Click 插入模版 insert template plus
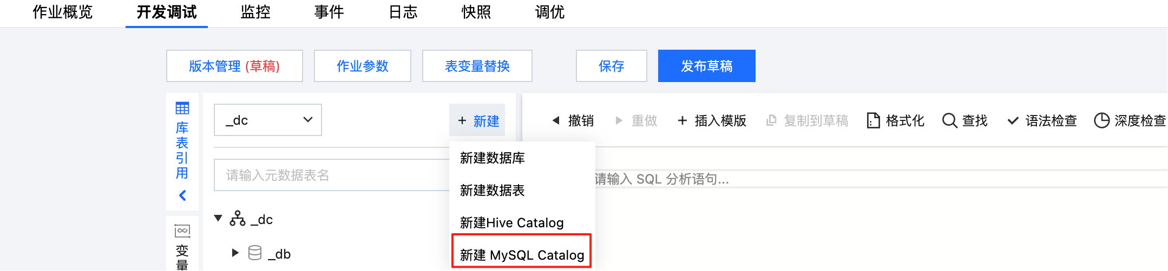This screenshot has width=1168, height=271. point(683,120)
